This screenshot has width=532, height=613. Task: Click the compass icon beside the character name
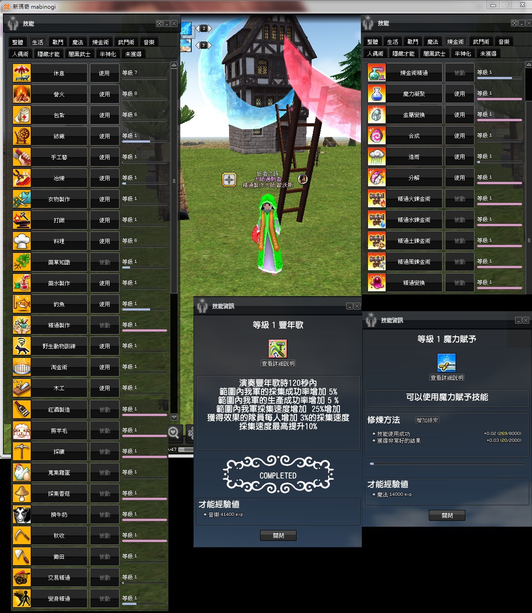229,179
